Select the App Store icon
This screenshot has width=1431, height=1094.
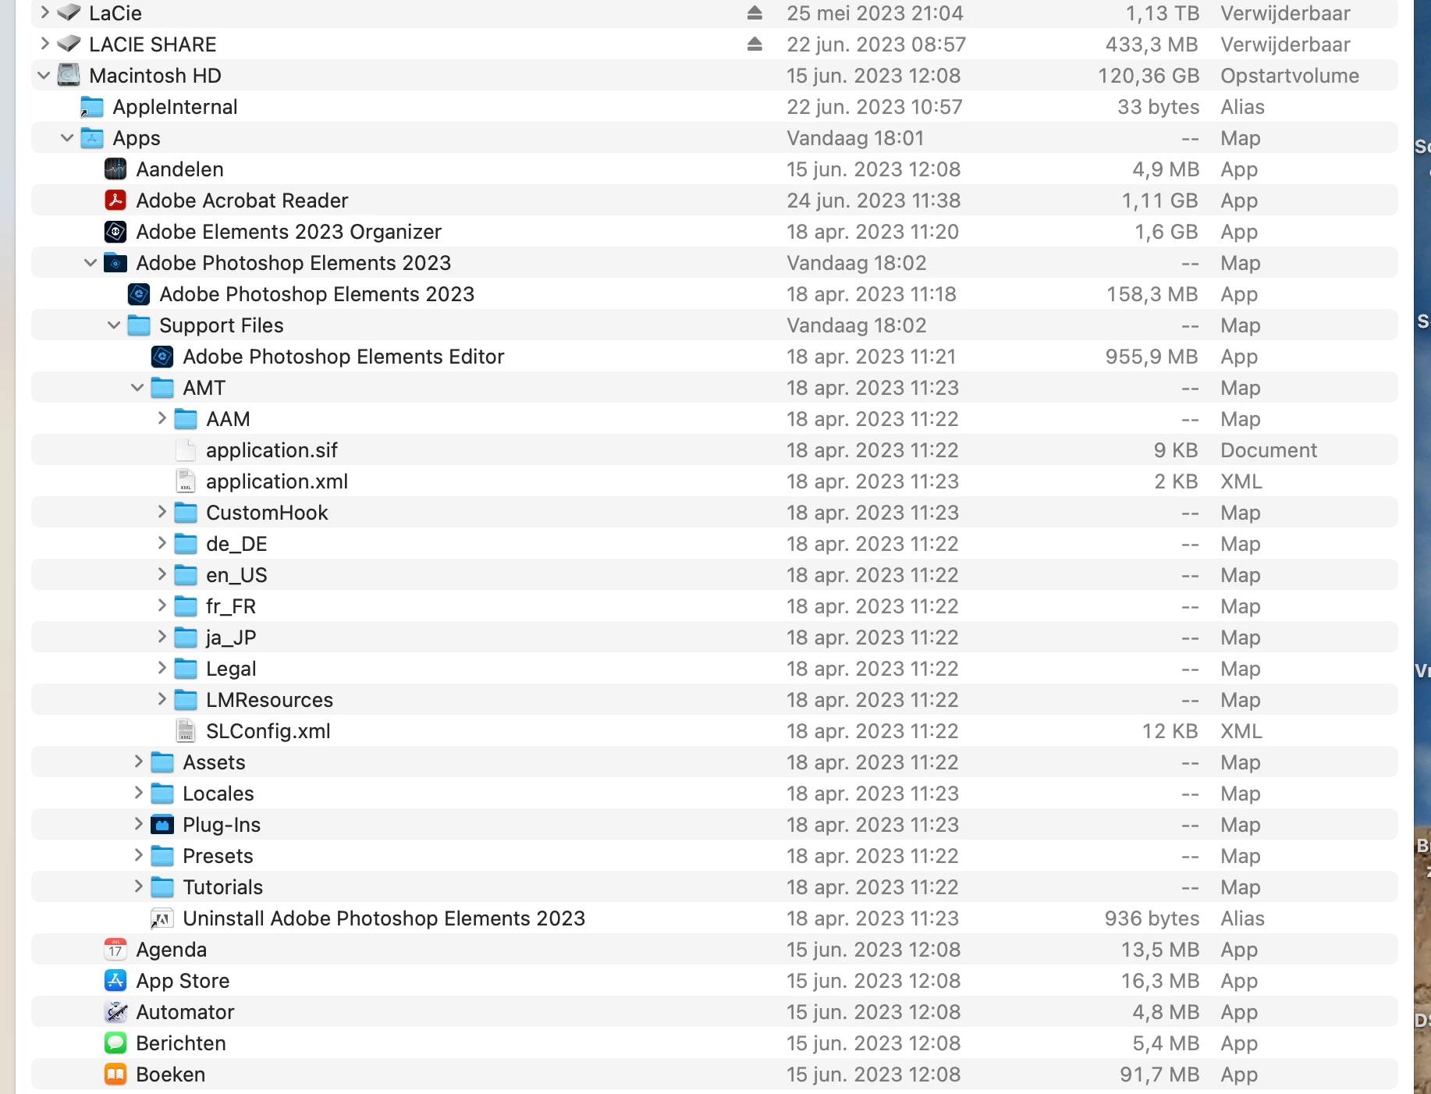(x=115, y=981)
